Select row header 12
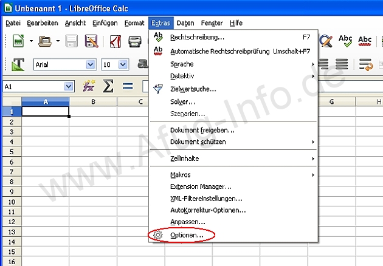The height and width of the screenshot is (266, 383). pyautogui.click(x=12, y=222)
